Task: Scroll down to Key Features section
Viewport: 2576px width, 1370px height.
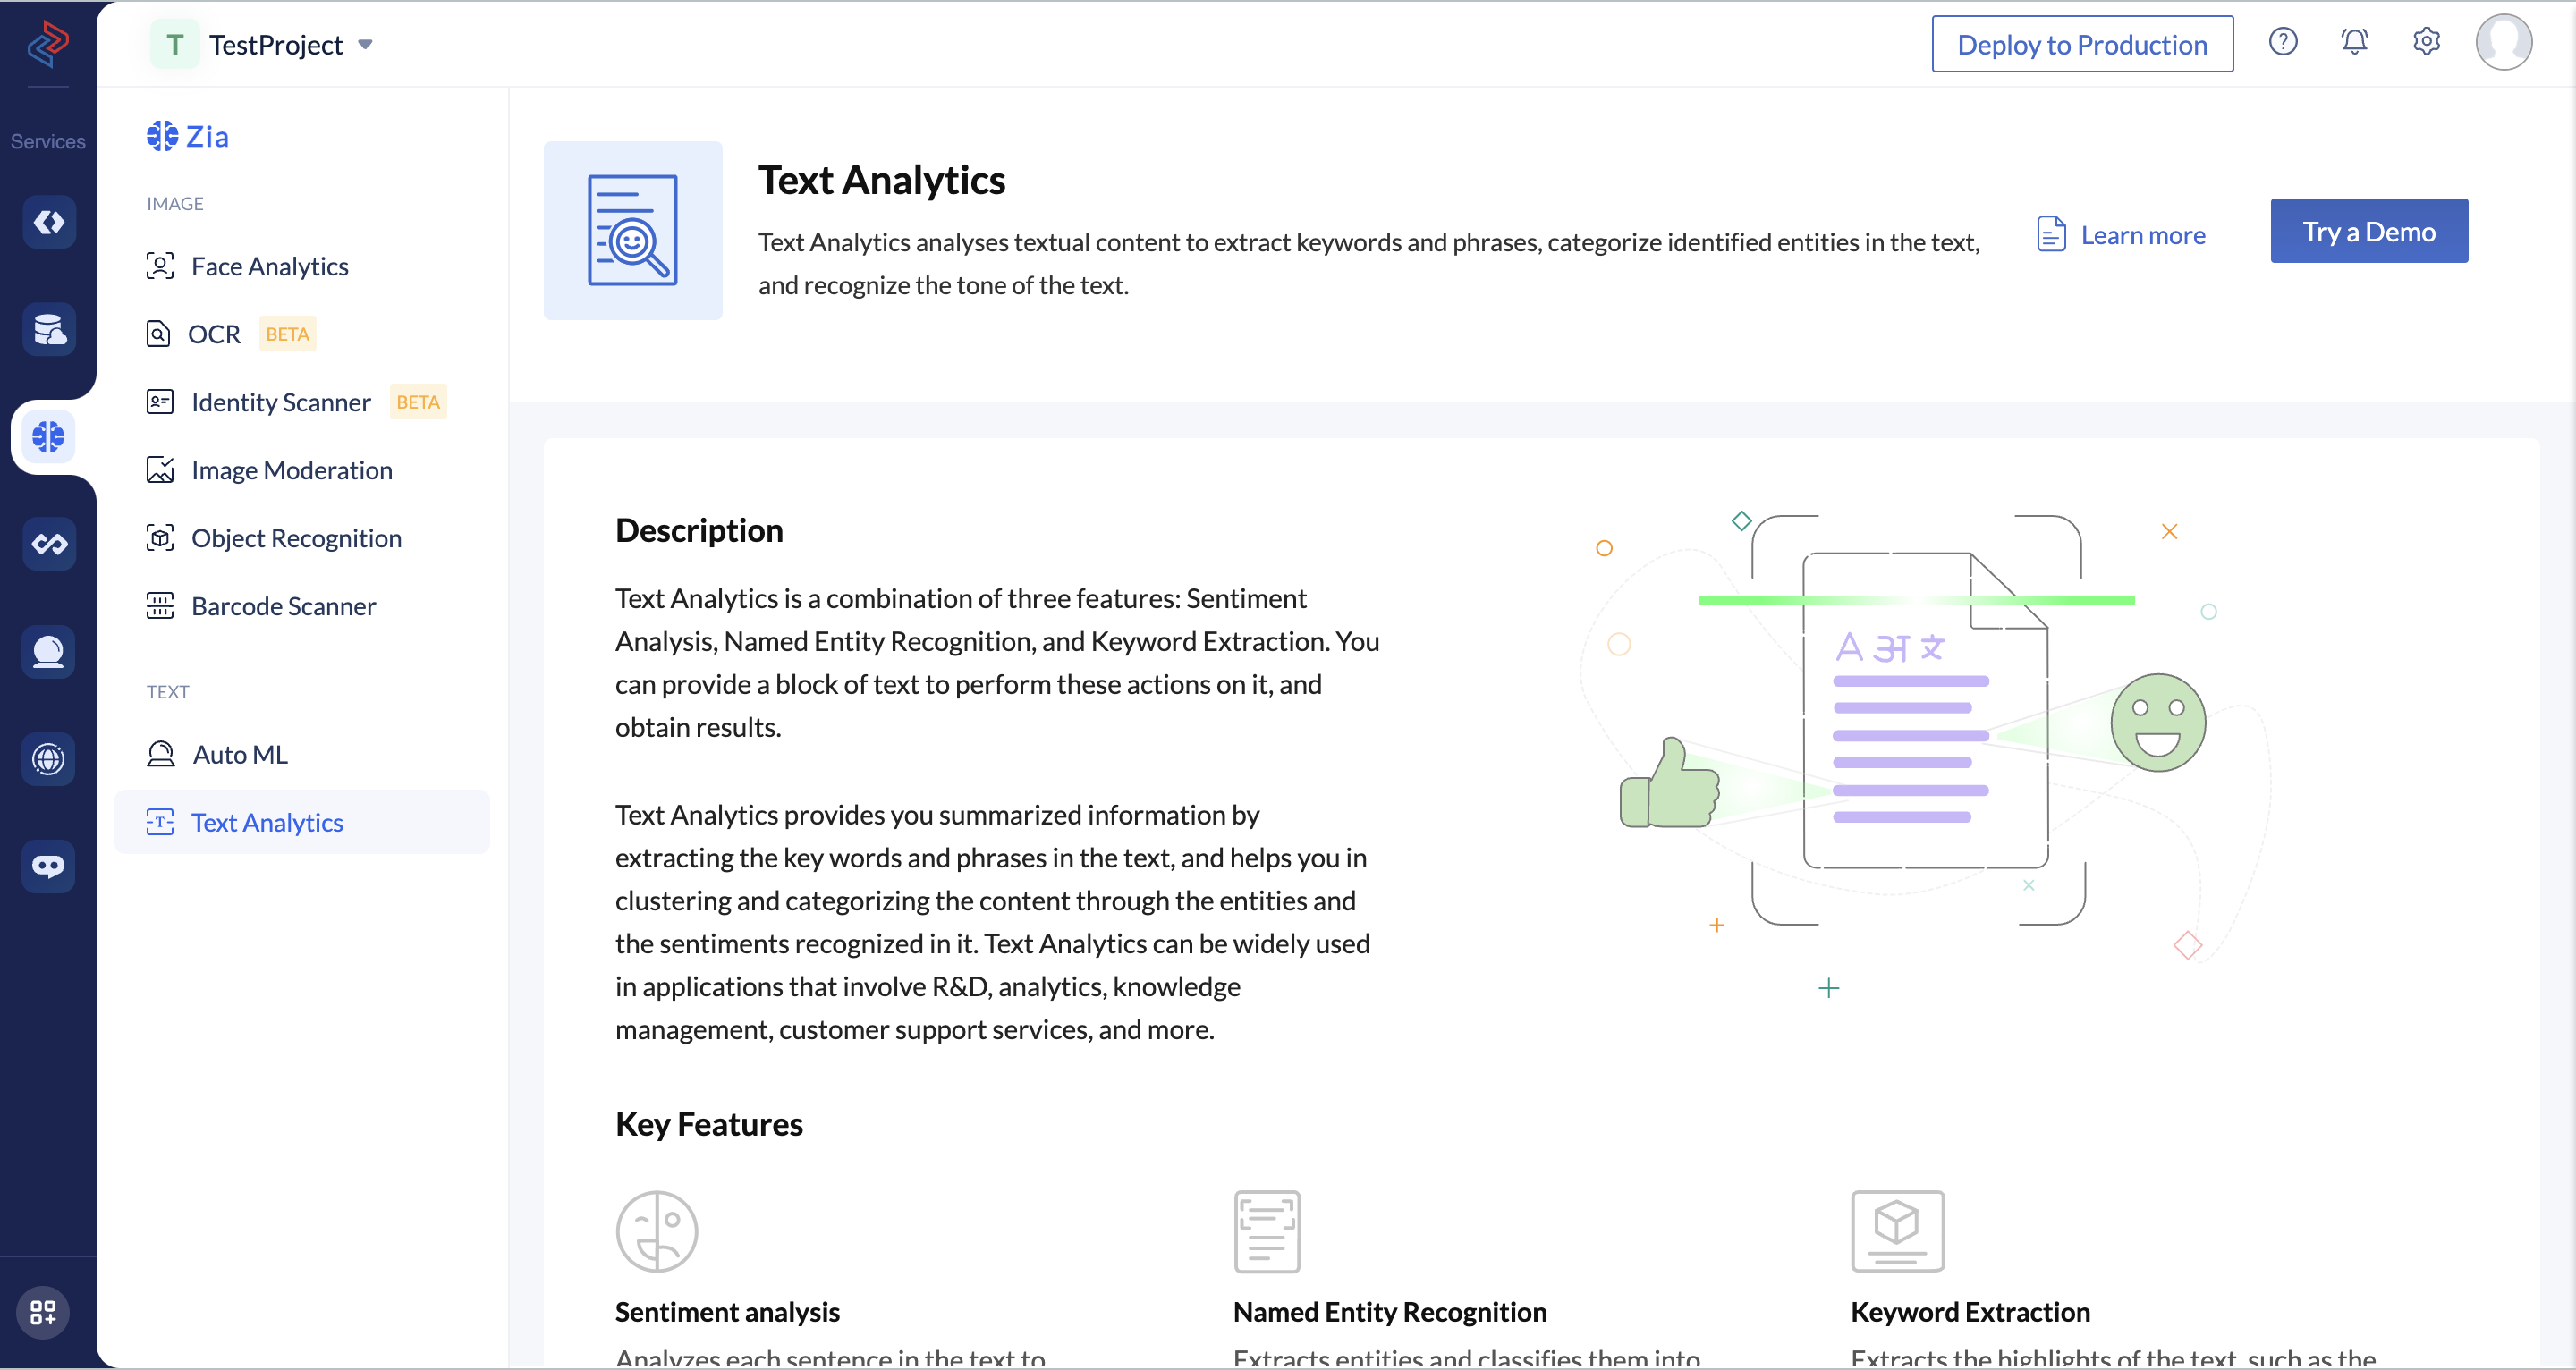Action: 707,1123
